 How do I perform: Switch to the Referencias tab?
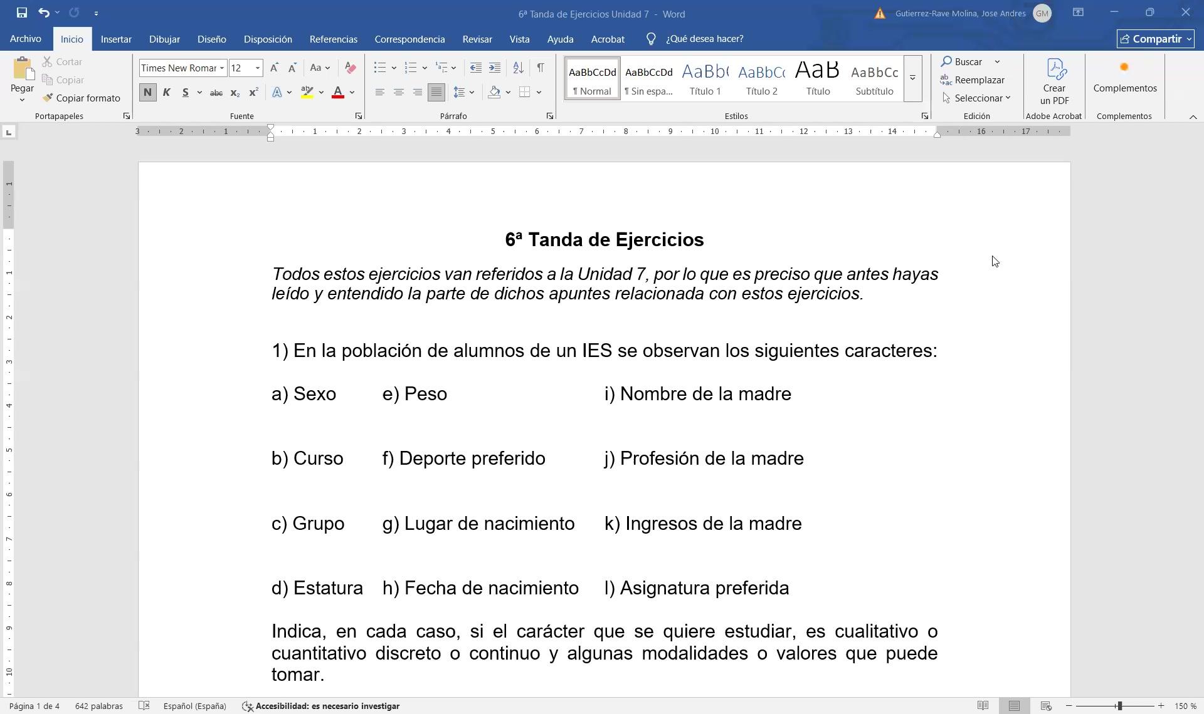click(333, 39)
